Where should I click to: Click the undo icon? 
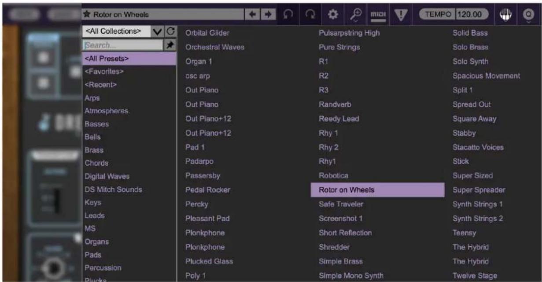point(288,15)
